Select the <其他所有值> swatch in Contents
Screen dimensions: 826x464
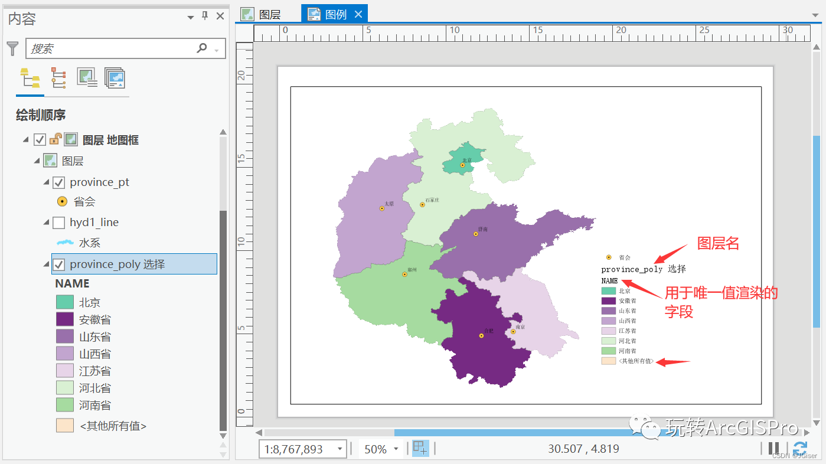coord(65,426)
